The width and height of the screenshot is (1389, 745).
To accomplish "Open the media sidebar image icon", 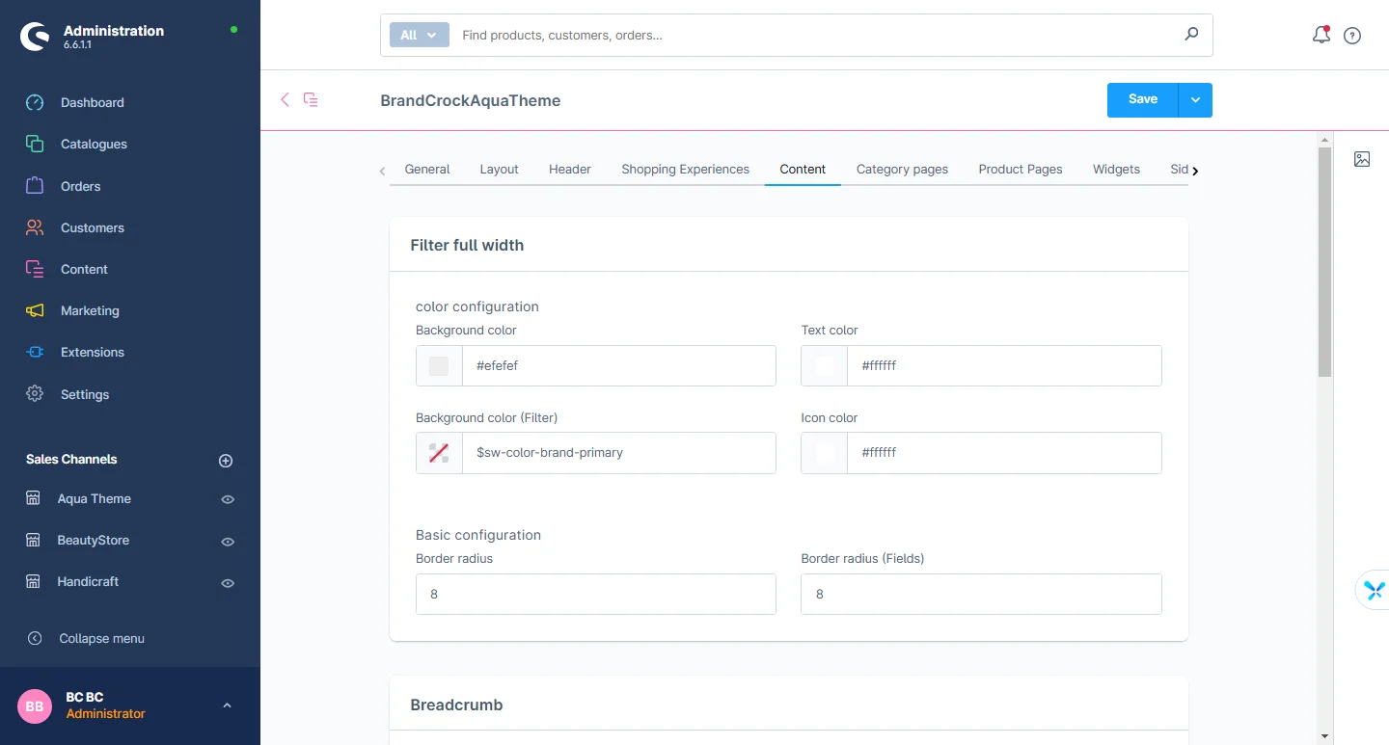I will pyautogui.click(x=1362, y=159).
